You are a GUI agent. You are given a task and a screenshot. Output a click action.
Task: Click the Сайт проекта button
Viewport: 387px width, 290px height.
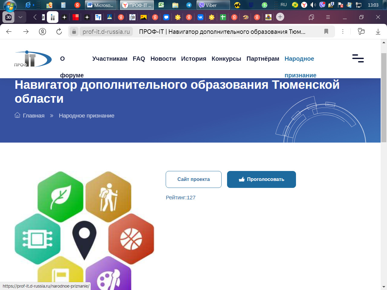point(193,179)
